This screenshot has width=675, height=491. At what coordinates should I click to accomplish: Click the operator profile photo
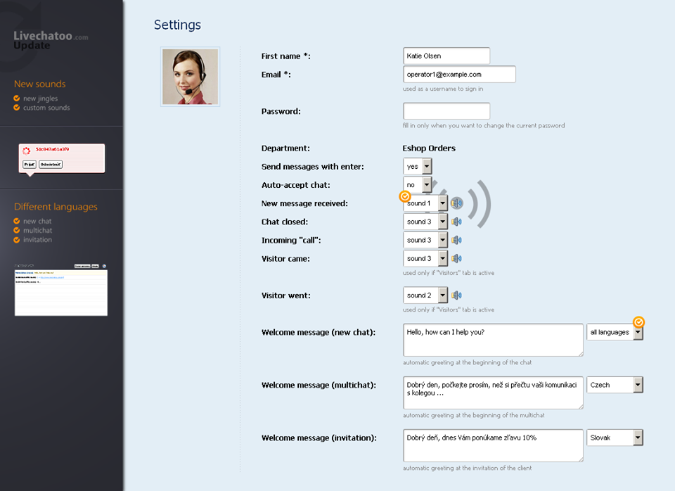tap(190, 77)
